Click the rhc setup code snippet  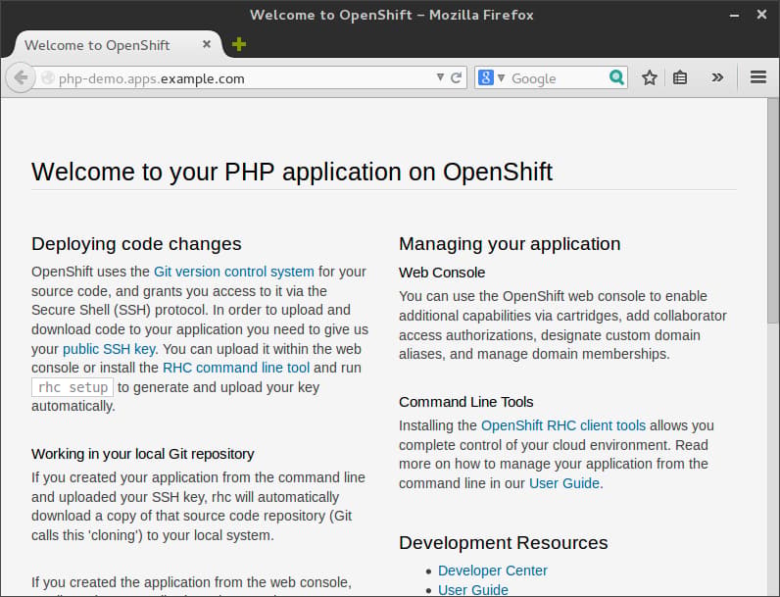pyautogui.click(x=73, y=387)
